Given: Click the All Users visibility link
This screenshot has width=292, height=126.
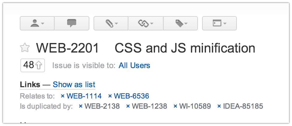Looking at the screenshot, I should click(134, 65).
